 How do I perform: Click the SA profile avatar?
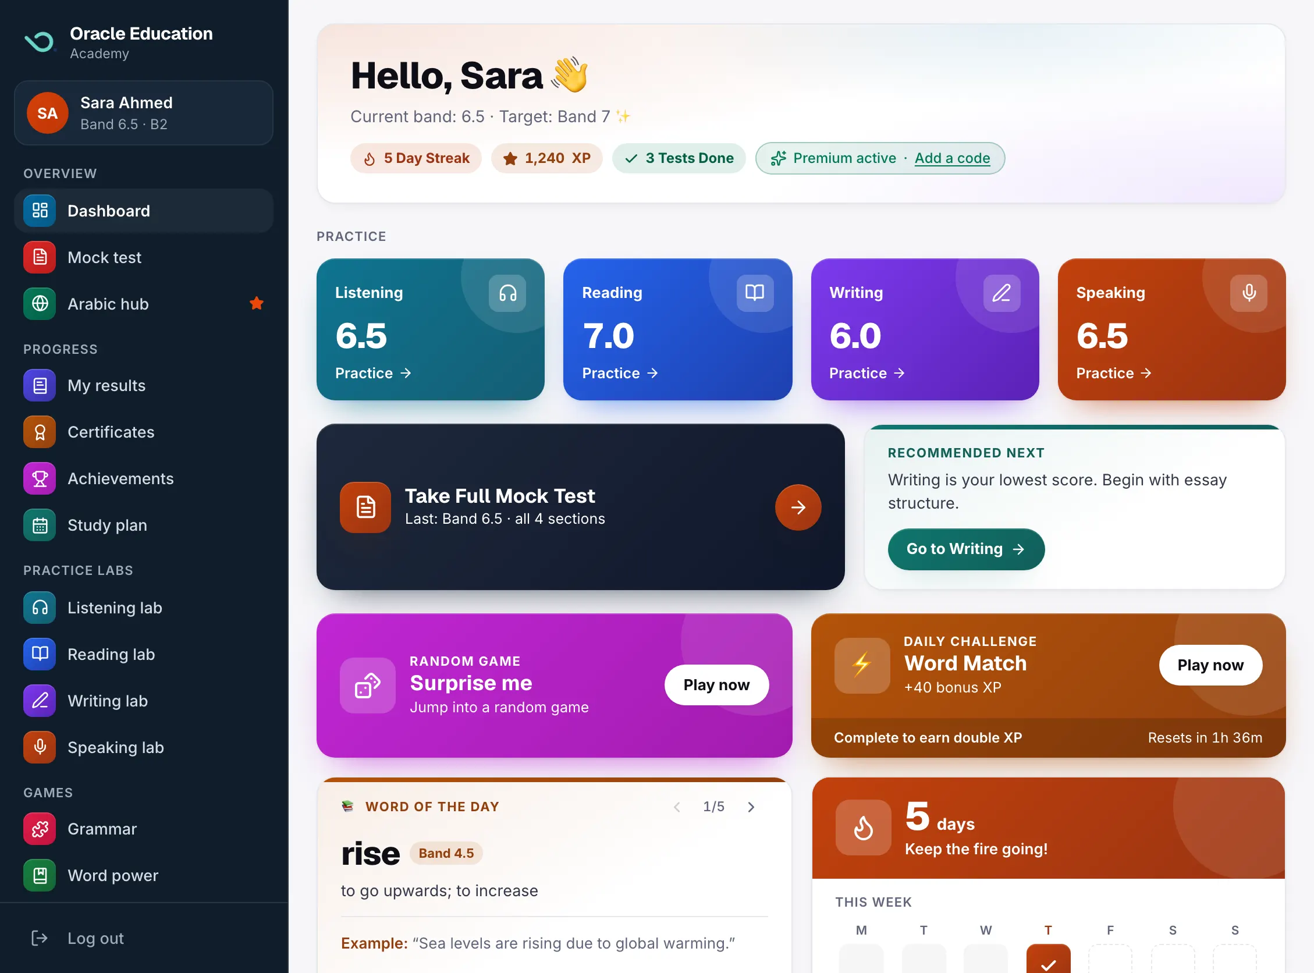(48, 113)
